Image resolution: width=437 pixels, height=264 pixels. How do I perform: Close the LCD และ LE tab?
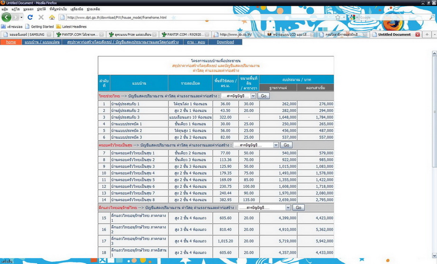click(x=312, y=35)
